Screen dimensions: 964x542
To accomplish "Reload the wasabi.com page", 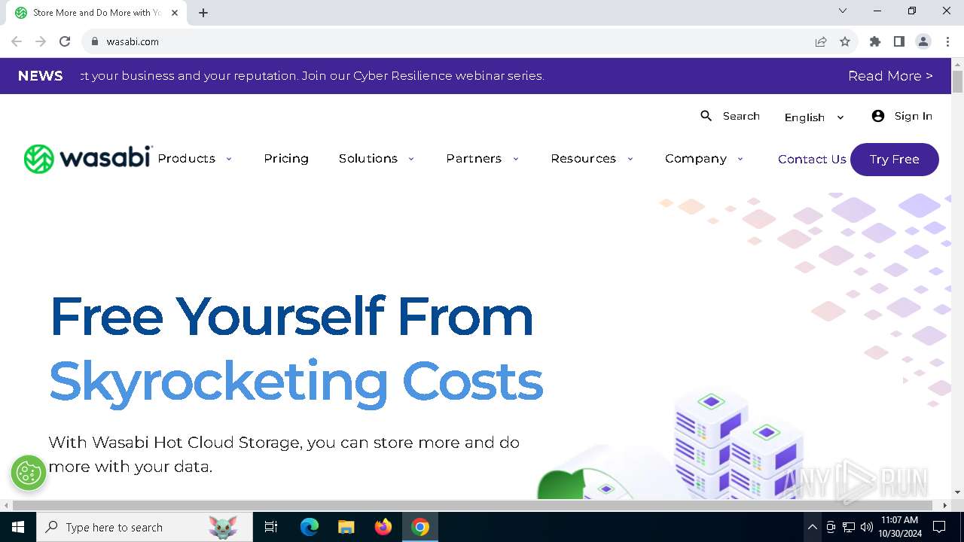I will pyautogui.click(x=65, y=41).
